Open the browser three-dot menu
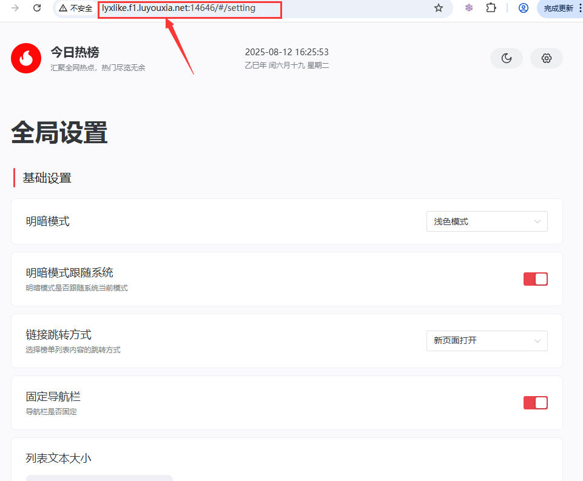The height and width of the screenshot is (481, 583). 580,8
